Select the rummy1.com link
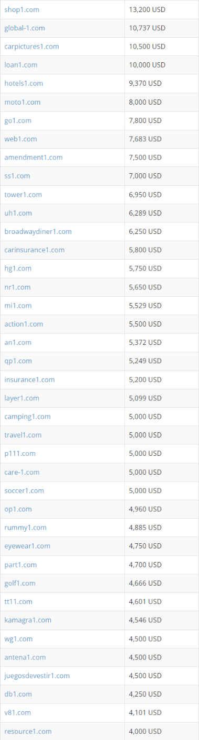This screenshot has width=199, height=740. coord(25,528)
